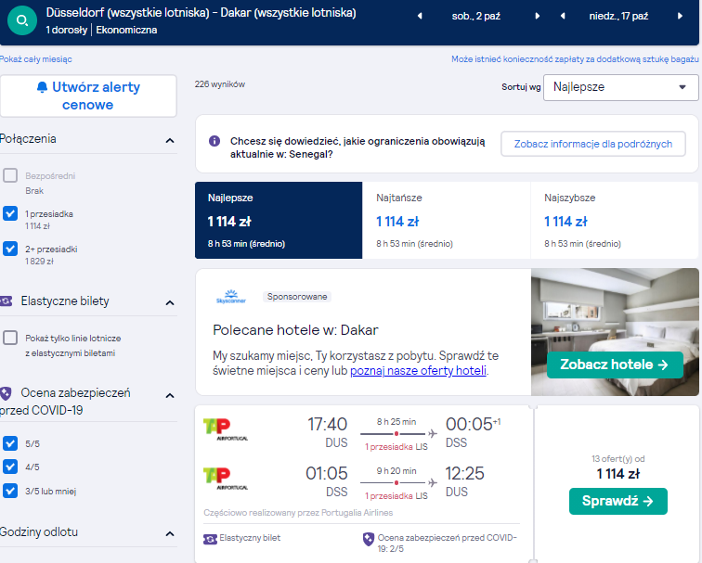702x563 pixels.
Task: Open the poznaj nasze oferty hoteli link
Action: [x=418, y=371]
